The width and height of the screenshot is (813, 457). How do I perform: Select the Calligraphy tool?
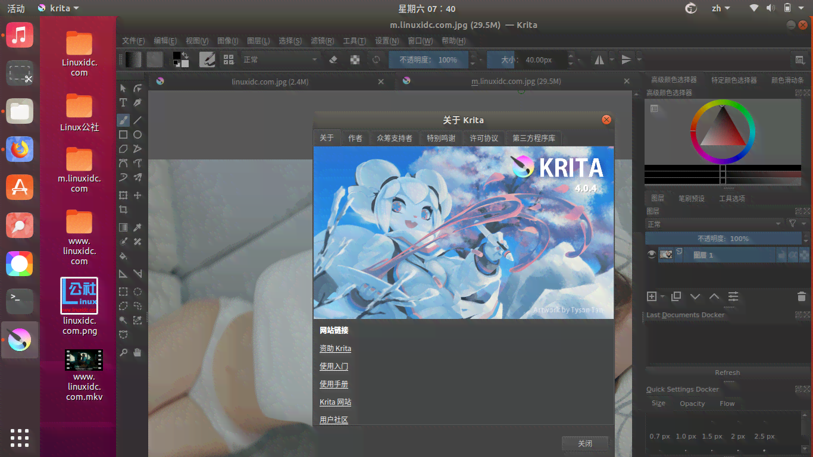coord(137,103)
